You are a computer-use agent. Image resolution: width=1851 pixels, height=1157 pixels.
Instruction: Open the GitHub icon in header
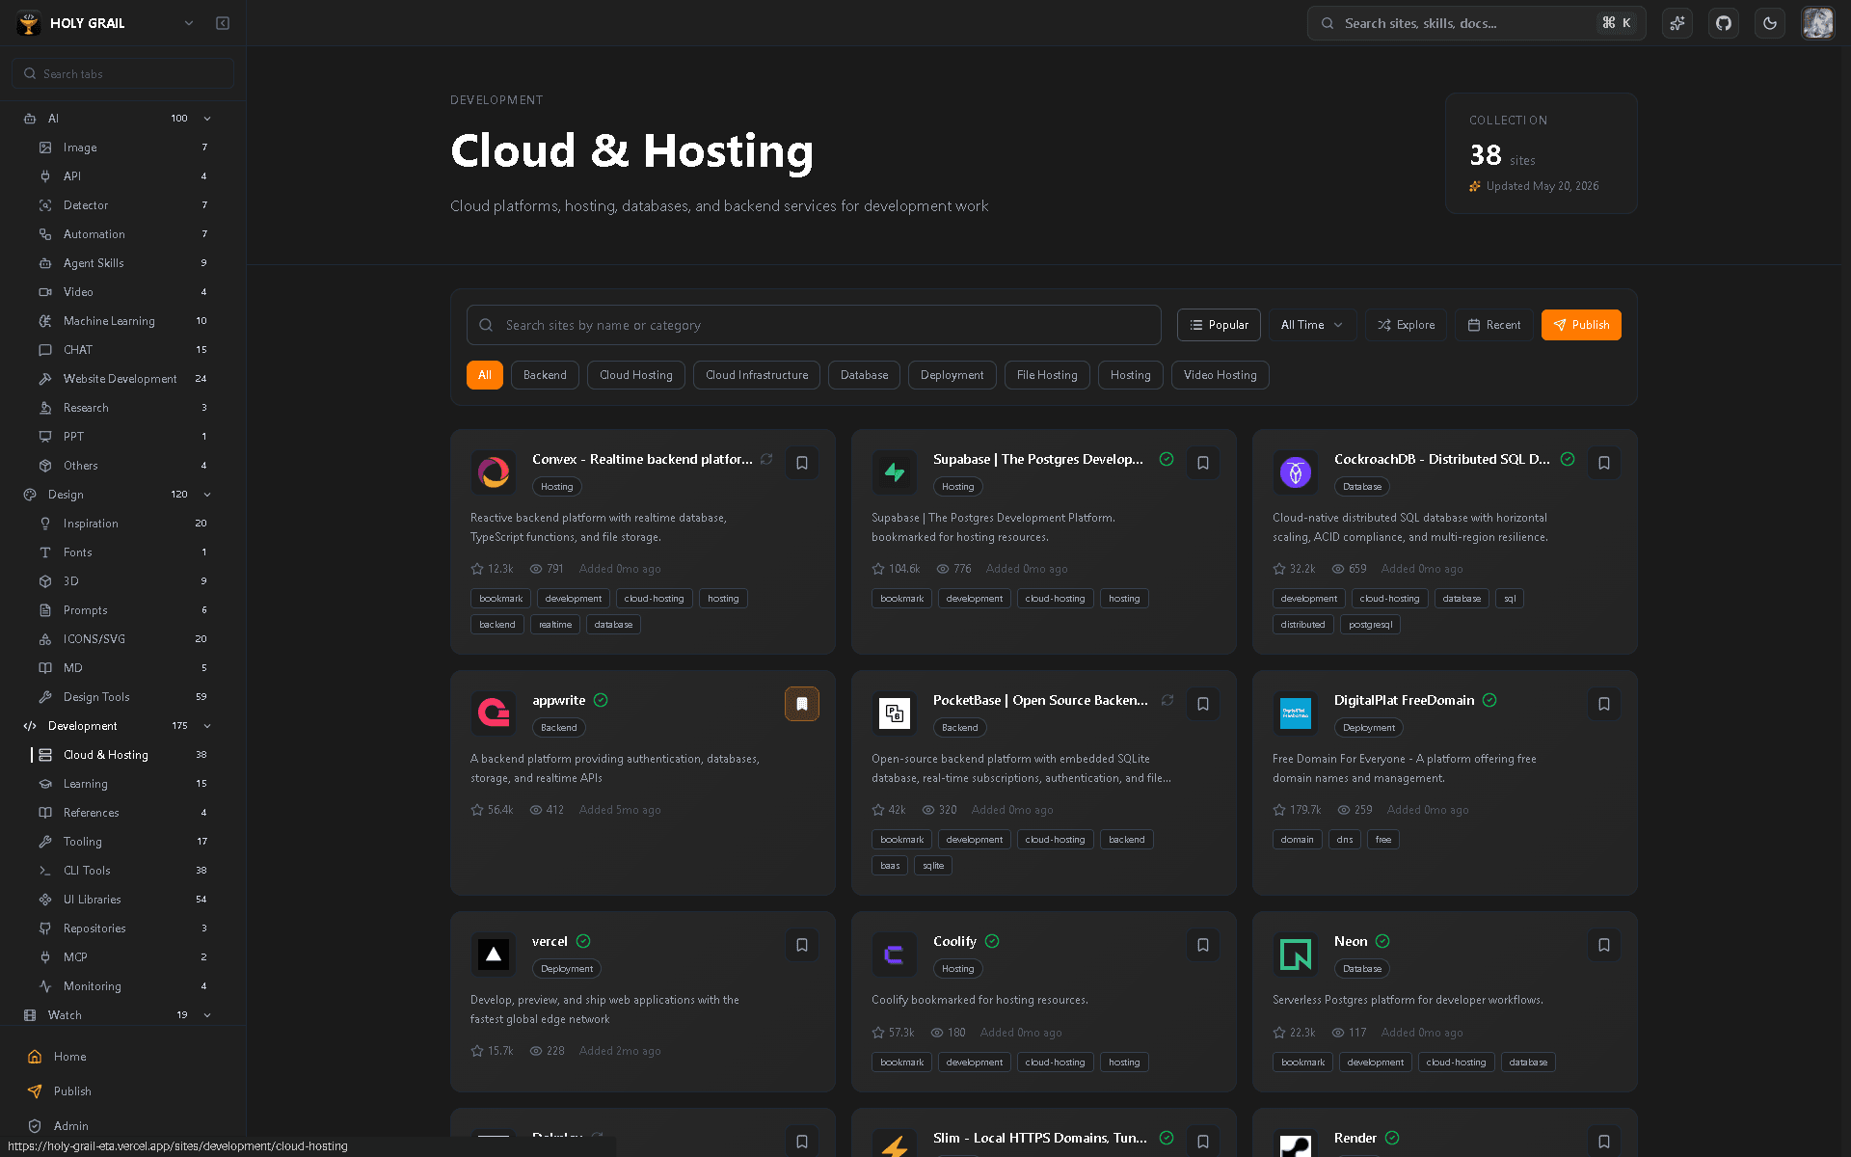coord(1724,23)
